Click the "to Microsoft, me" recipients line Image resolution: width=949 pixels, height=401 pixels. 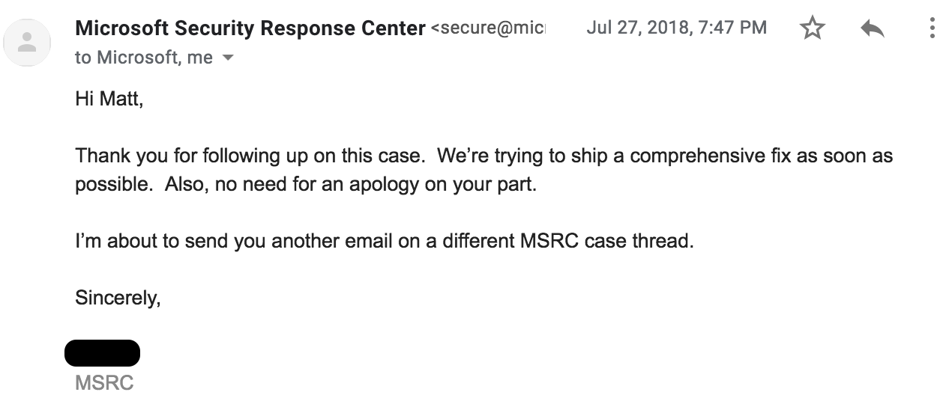(x=143, y=58)
